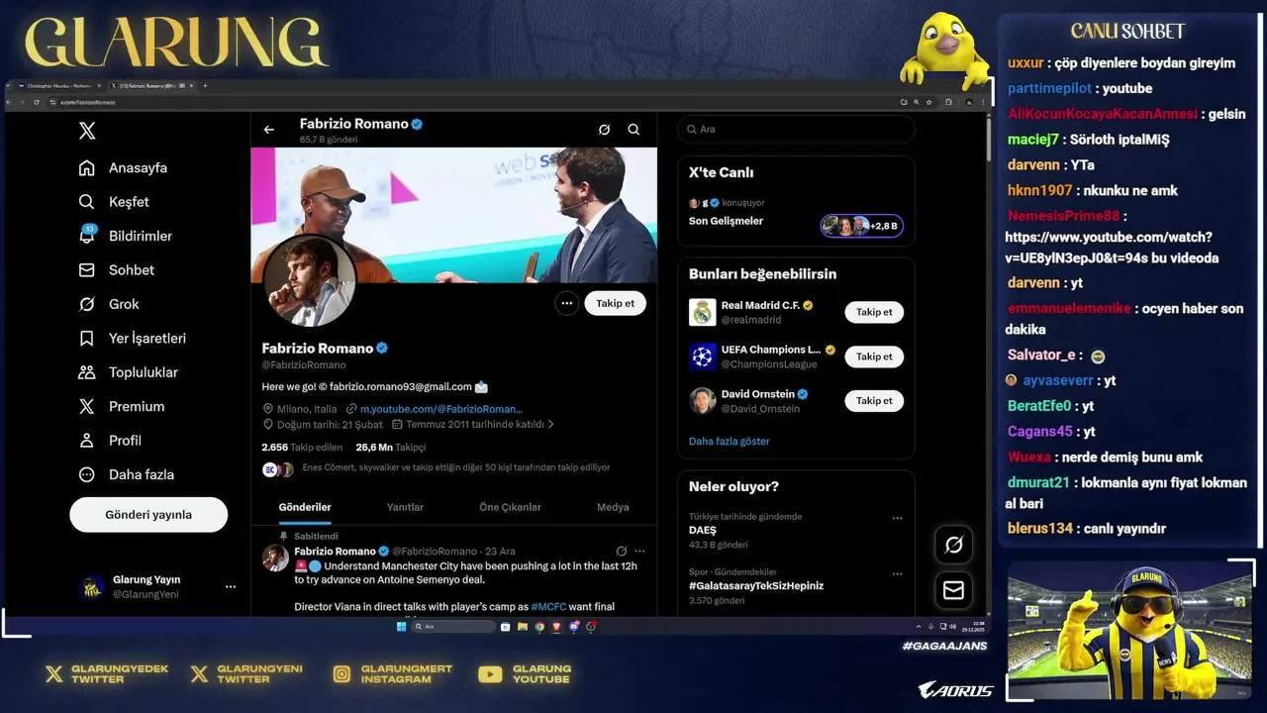
Task: Reload the page in the browser toolbar
Action: pos(37,102)
